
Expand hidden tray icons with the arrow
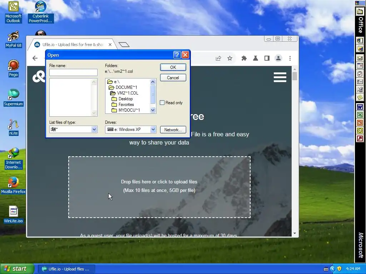pyautogui.click(x=333, y=269)
